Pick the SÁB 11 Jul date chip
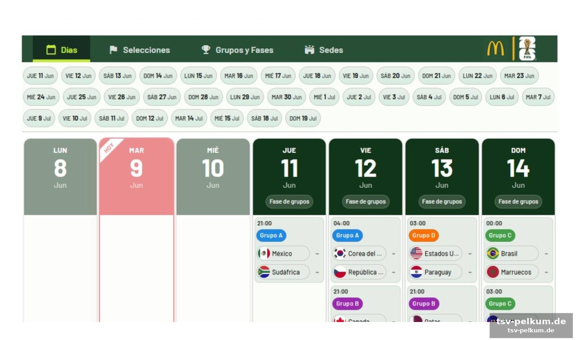Screen dimensions: 577x340 coord(111,118)
